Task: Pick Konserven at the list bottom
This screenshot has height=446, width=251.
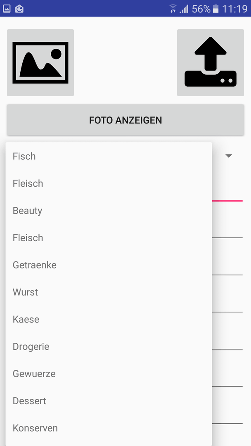Action: pyautogui.click(x=109, y=428)
